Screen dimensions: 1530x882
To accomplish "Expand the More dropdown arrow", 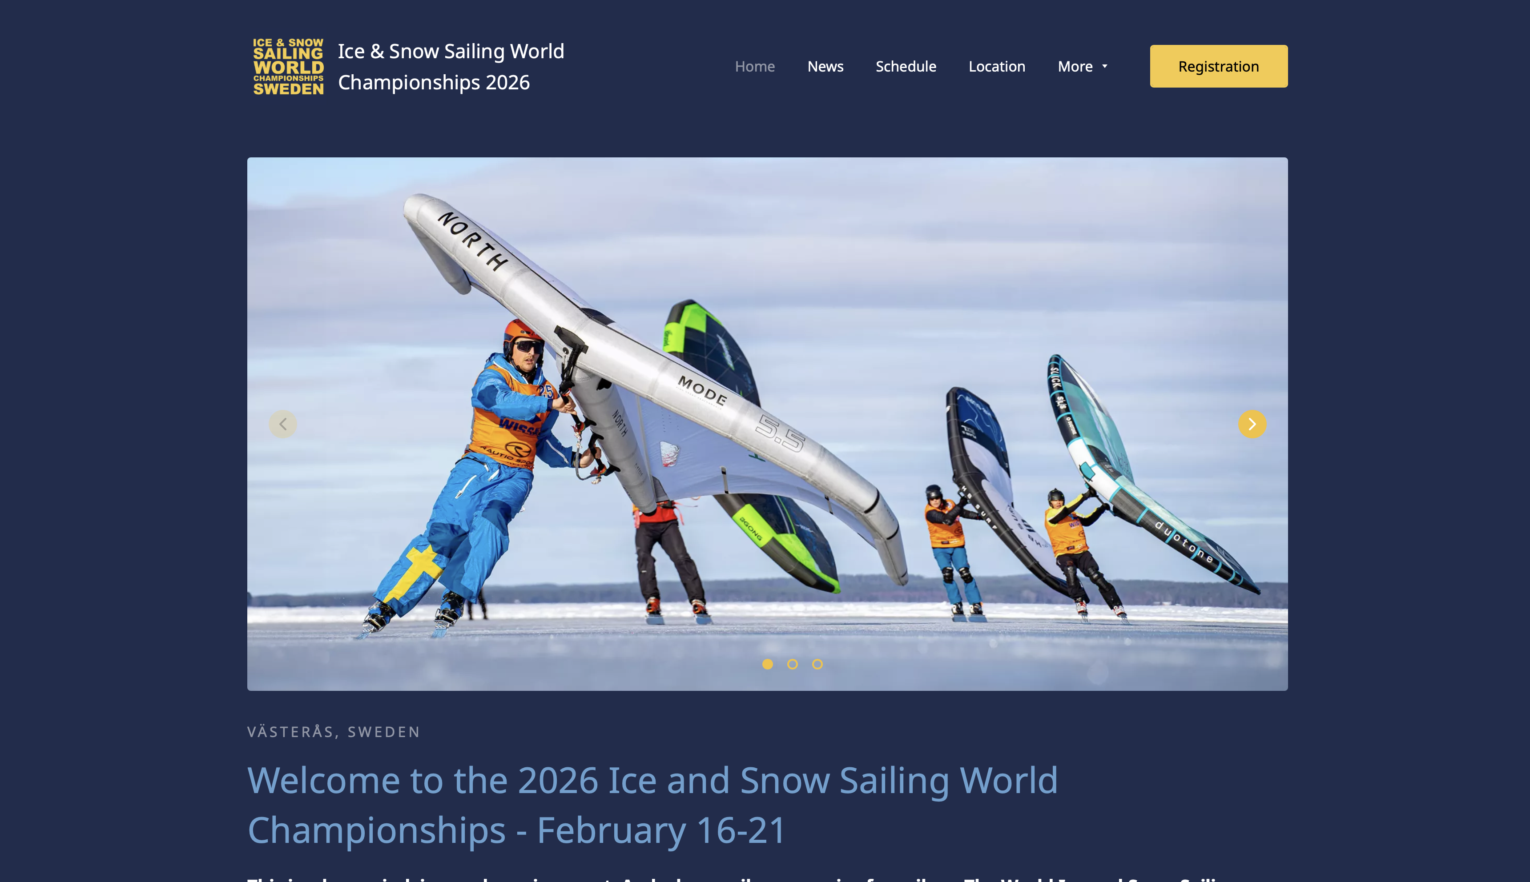I will pos(1105,67).
